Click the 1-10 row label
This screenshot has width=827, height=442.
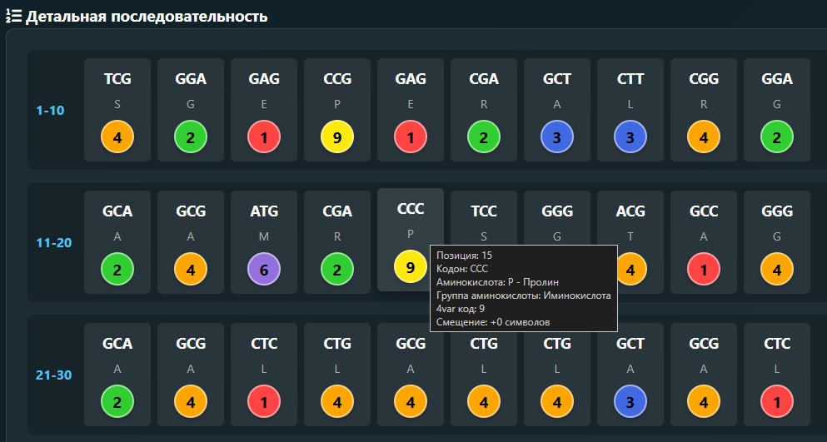(50, 110)
